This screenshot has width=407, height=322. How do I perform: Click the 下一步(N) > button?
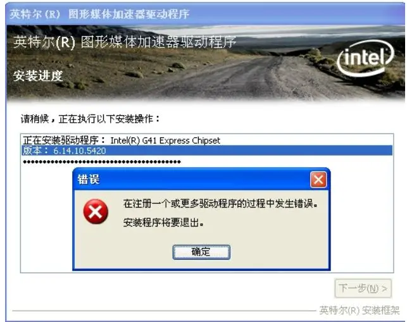pyautogui.click(x=363, y=288)
